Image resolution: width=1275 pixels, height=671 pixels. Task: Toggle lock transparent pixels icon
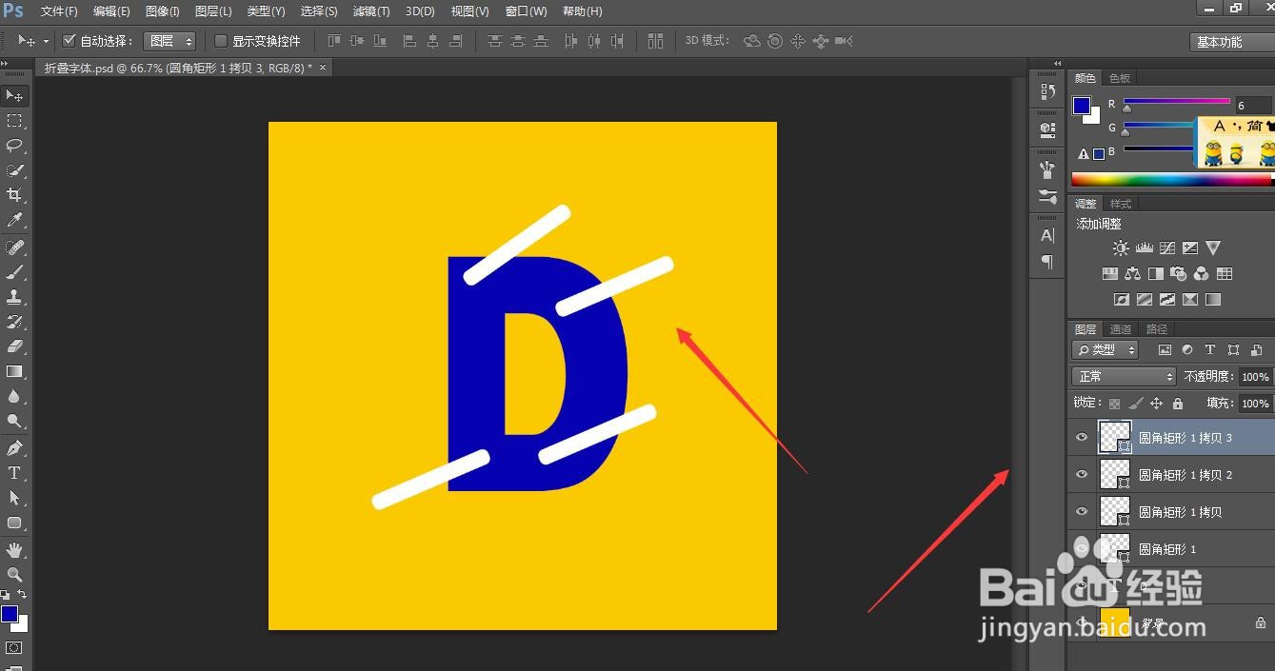(x=1114, y=404)
